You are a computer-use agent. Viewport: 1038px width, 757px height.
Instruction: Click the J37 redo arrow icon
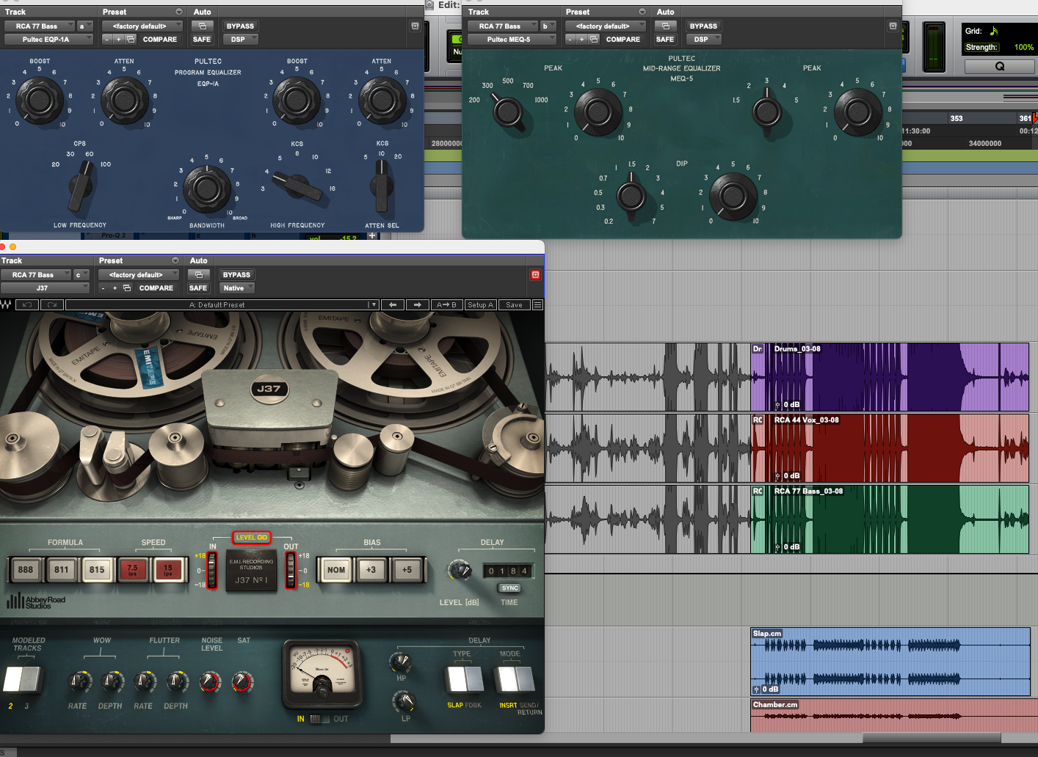pyautogui.click(x=52, y=304)
